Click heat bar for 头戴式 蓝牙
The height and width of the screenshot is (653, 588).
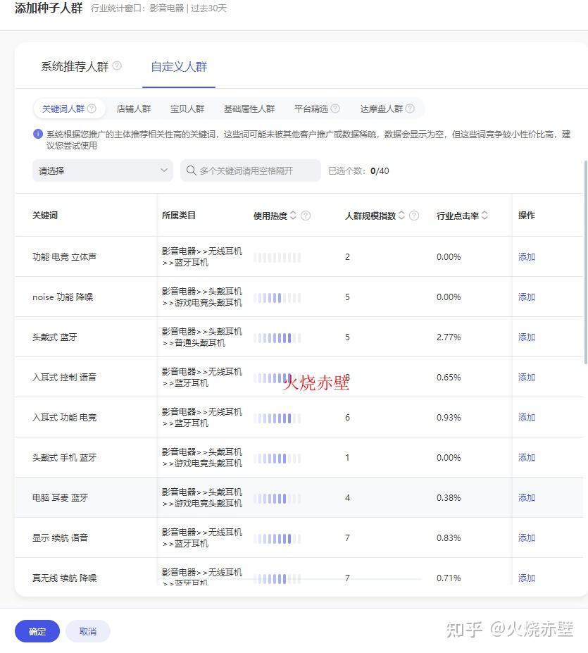point(277,337)
